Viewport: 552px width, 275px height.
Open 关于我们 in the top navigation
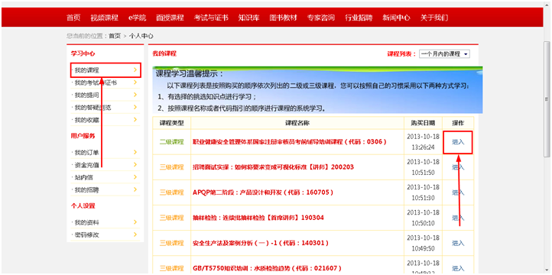point(434,18)
